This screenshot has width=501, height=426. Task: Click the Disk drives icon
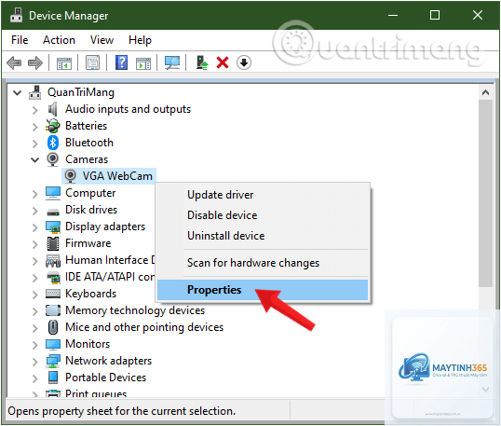[53, 212]
